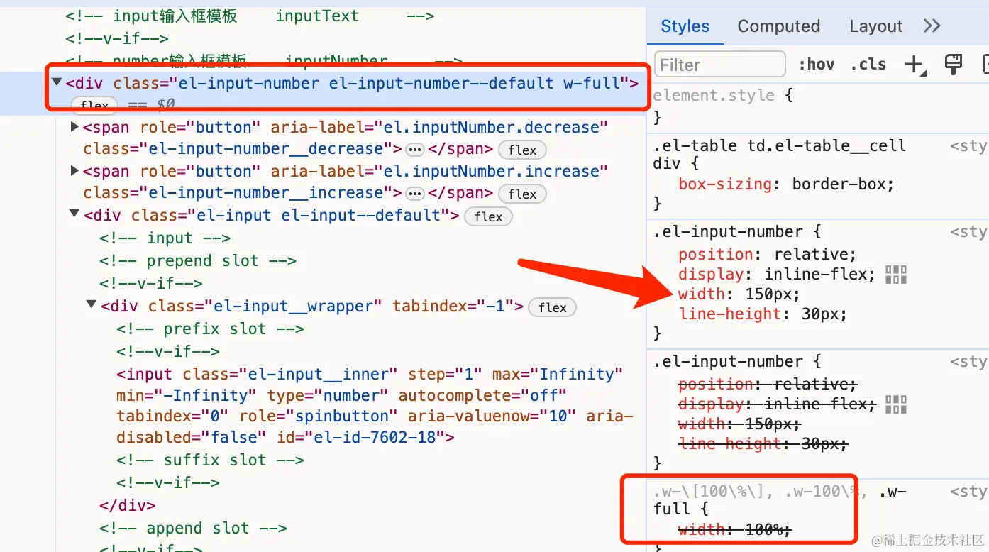Select the el-input-number--default w-full div element
989x552 pixels.
click(353, 83)
